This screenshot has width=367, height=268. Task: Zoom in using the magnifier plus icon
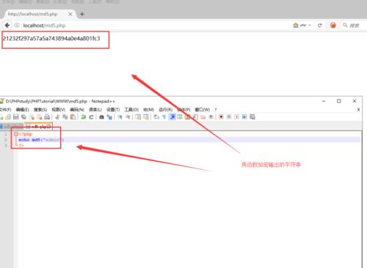pyautogui.click(x=120, y=117)
